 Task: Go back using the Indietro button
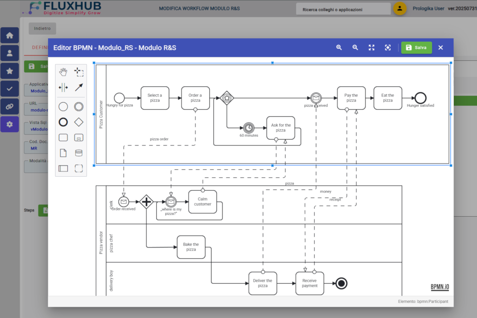[x=42, y=28]
